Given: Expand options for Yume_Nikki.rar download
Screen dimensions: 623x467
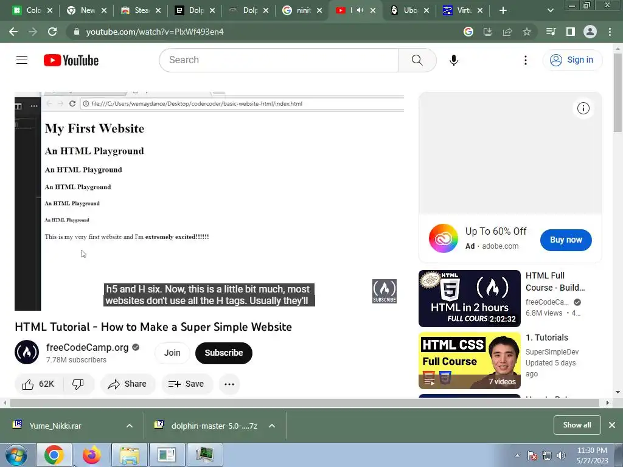Looking at the screenshot, I should (x=130, y=426).
